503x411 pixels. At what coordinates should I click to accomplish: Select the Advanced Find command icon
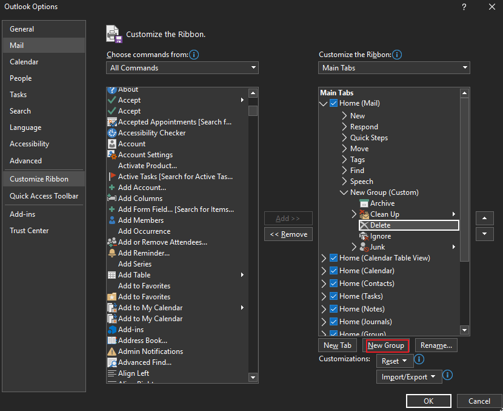(x=111, y=362)
